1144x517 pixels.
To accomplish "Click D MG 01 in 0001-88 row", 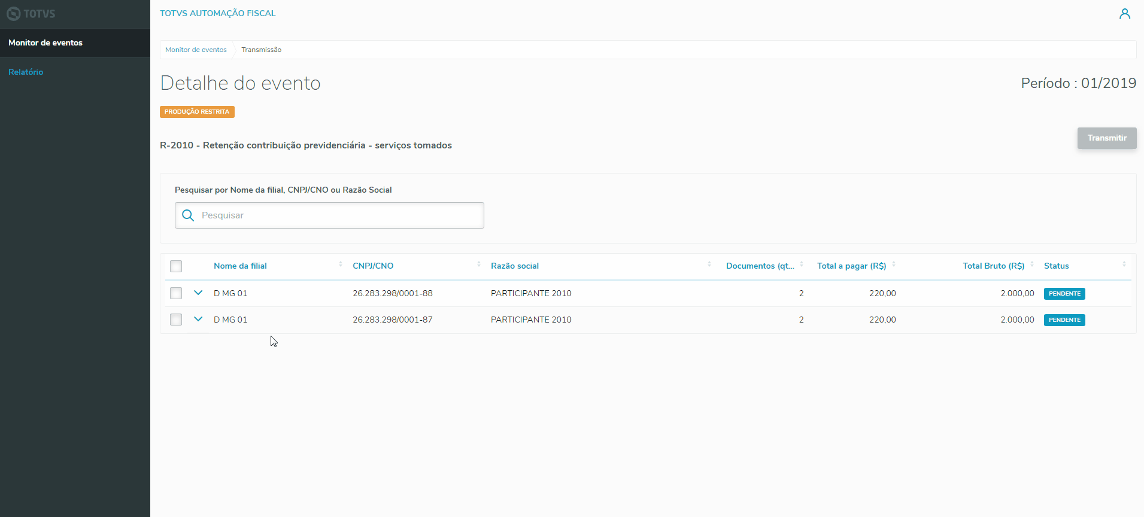I will [x=230, y=293].
